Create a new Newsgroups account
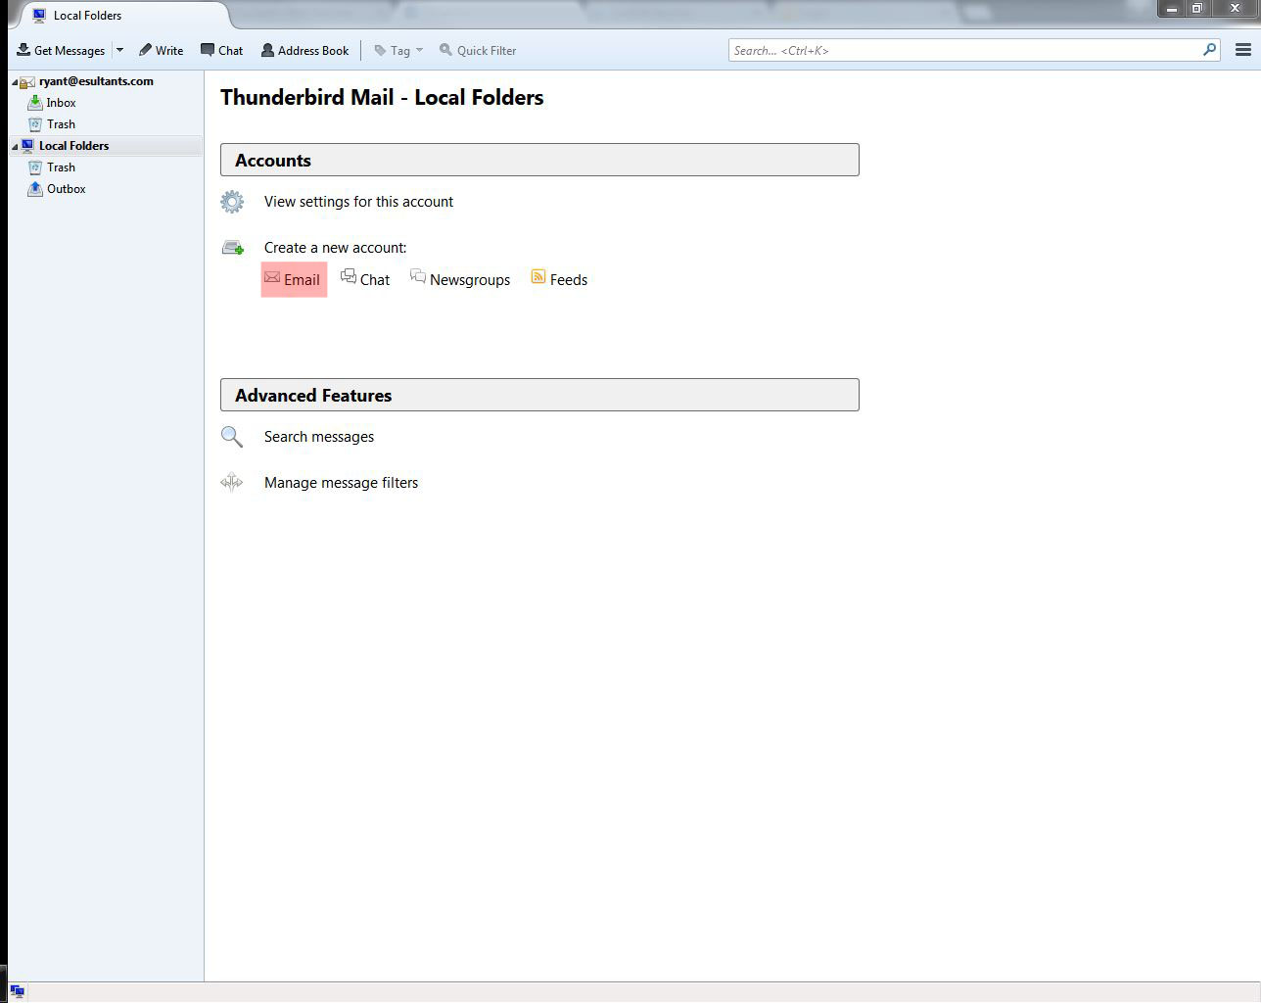The height and width of the screenshot is (1003, 1261). 460,279
